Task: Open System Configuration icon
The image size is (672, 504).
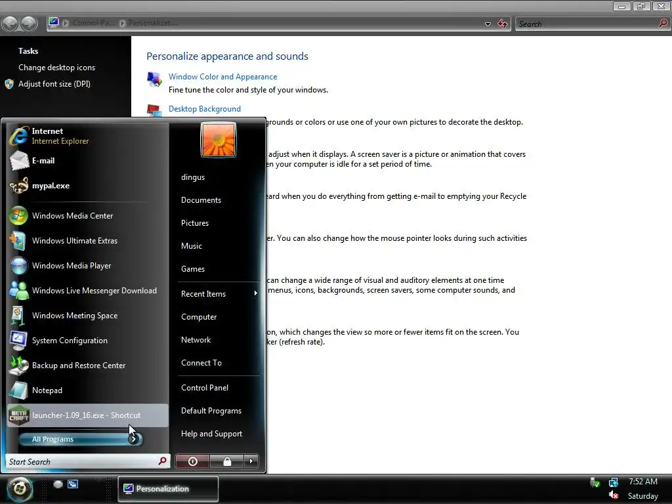Action: (19, 341)
